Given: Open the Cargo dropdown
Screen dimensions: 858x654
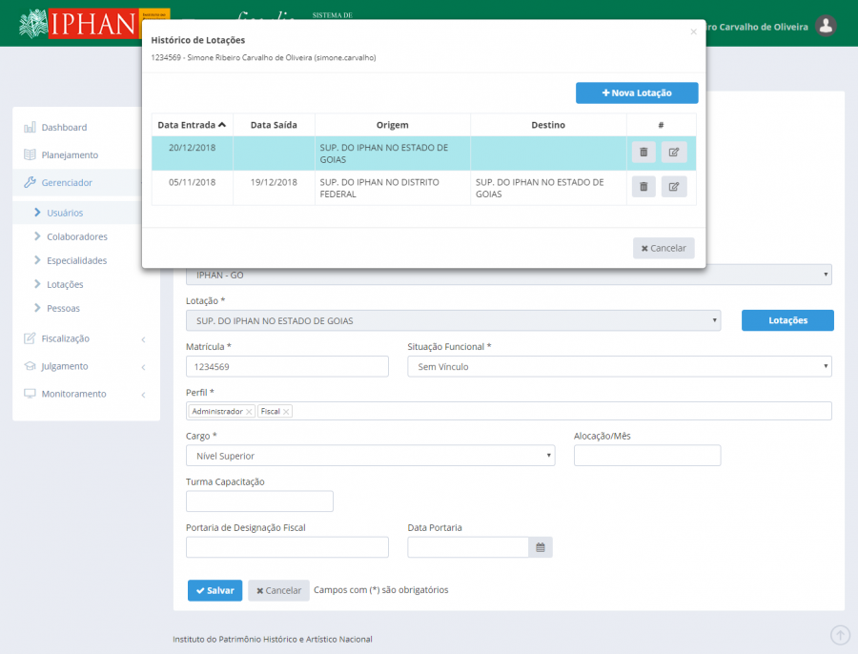Looking at the screenshot, I should [x=370, y=456].
